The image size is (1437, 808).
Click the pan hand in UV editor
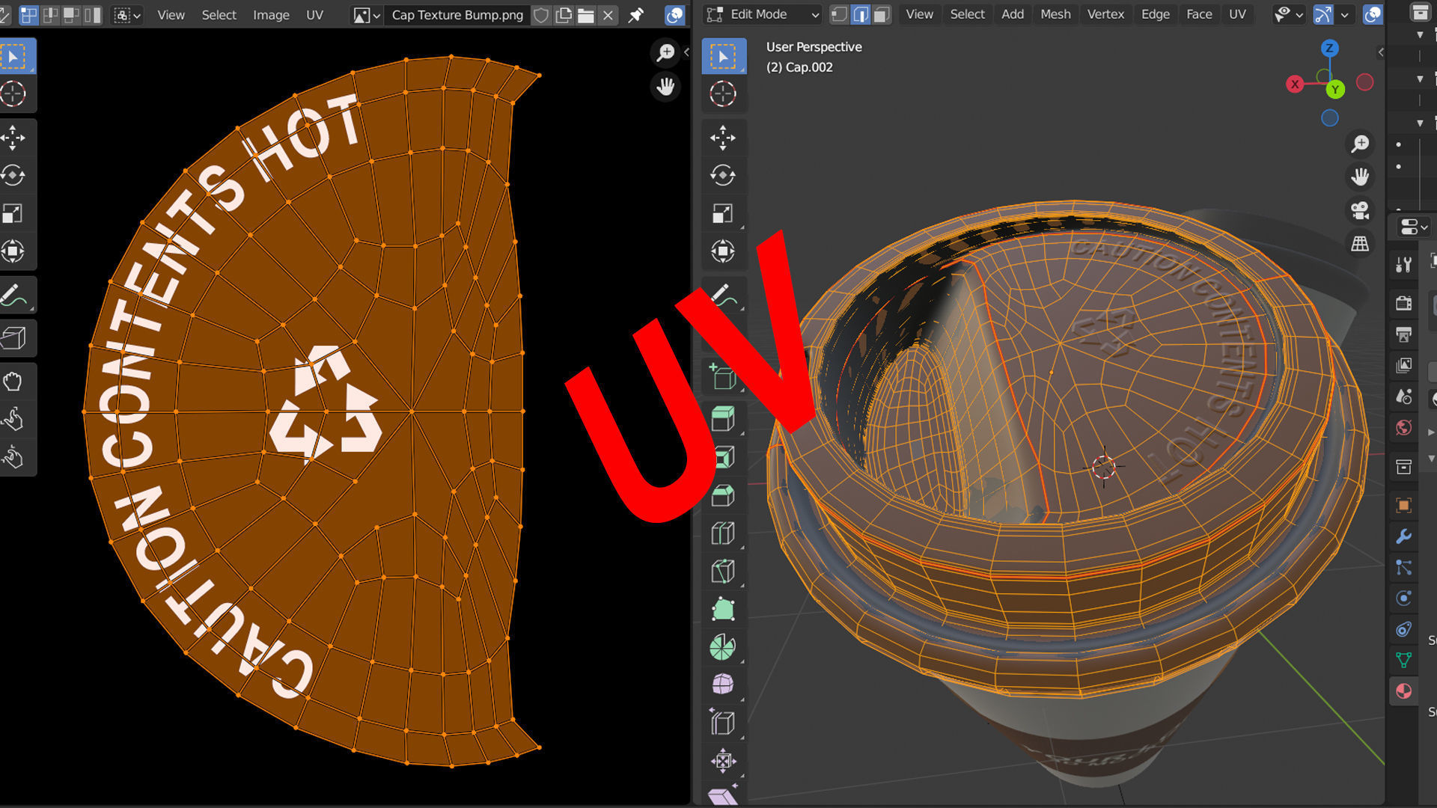click(665, 87)
